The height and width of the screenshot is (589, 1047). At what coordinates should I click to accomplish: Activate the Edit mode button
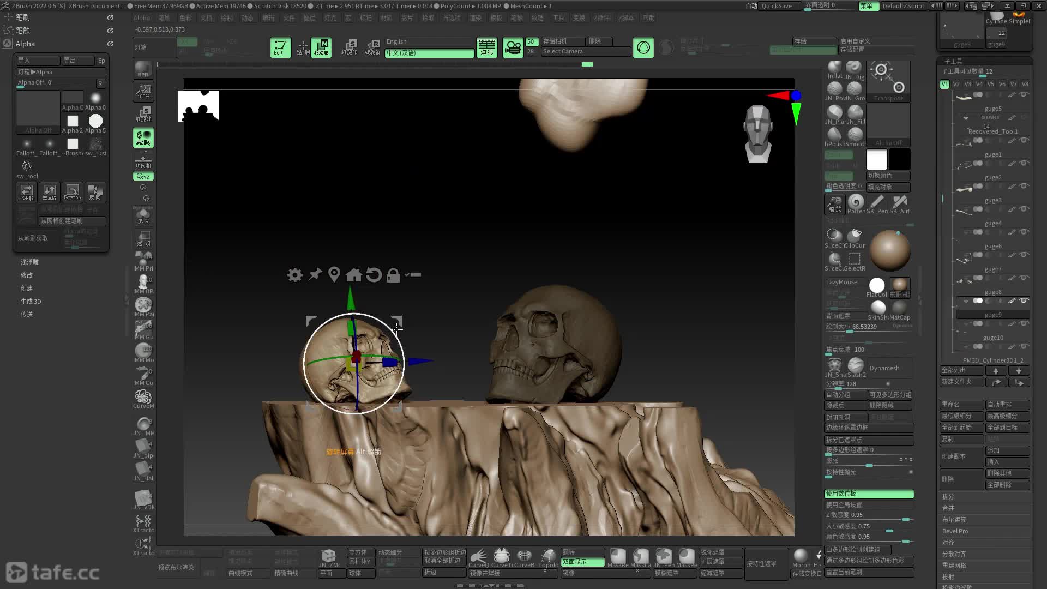coord(280,47)
